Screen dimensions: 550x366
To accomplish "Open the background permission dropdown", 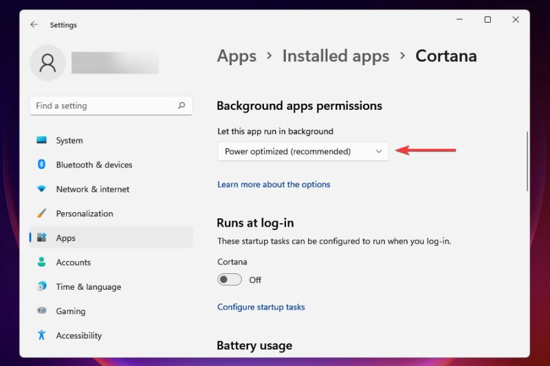I will (302, 151).
